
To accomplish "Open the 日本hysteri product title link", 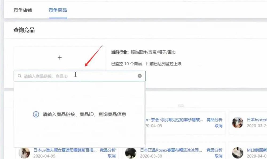I will (256, 120).
